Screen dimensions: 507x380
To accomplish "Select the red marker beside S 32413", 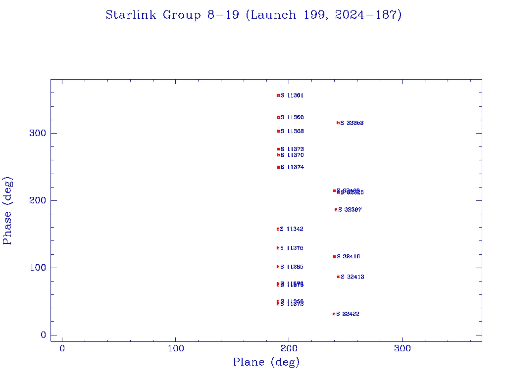I will coord(339,277).
